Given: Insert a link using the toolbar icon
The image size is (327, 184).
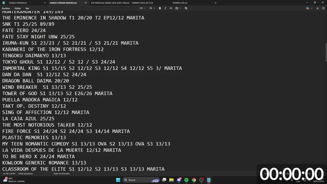Looking at the screenshot, I should (x=171, y=8).
